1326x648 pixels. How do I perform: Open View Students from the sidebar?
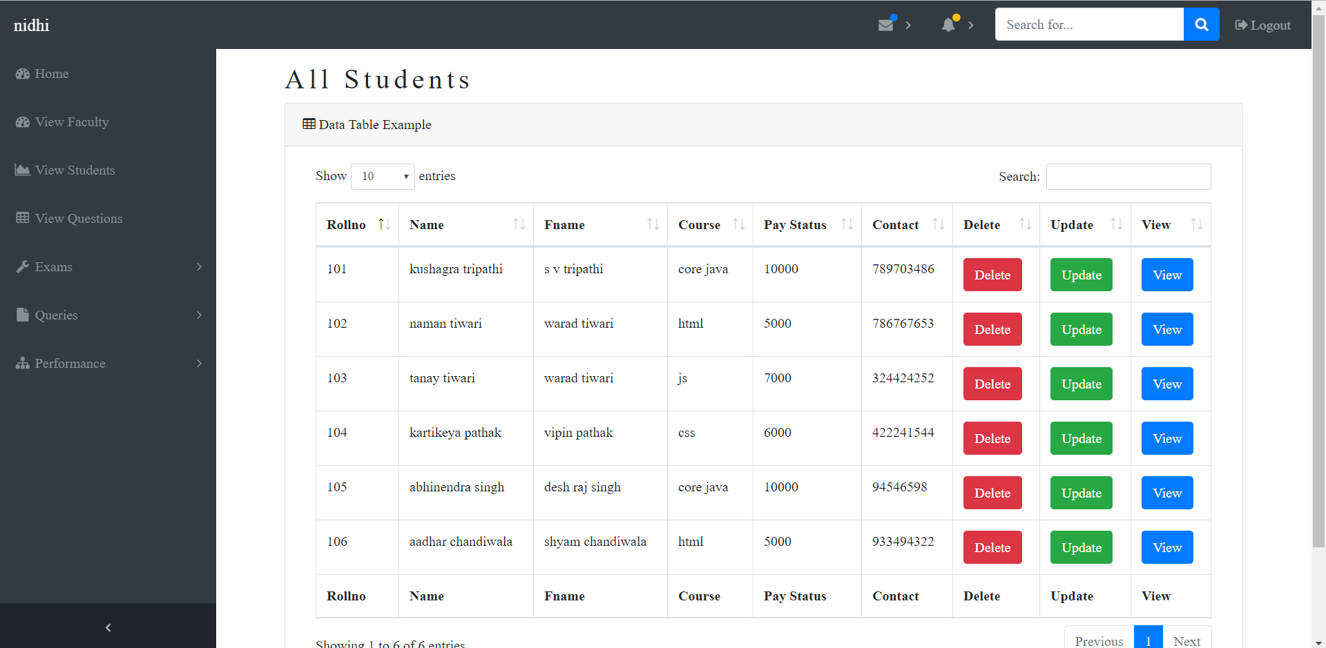75,170
